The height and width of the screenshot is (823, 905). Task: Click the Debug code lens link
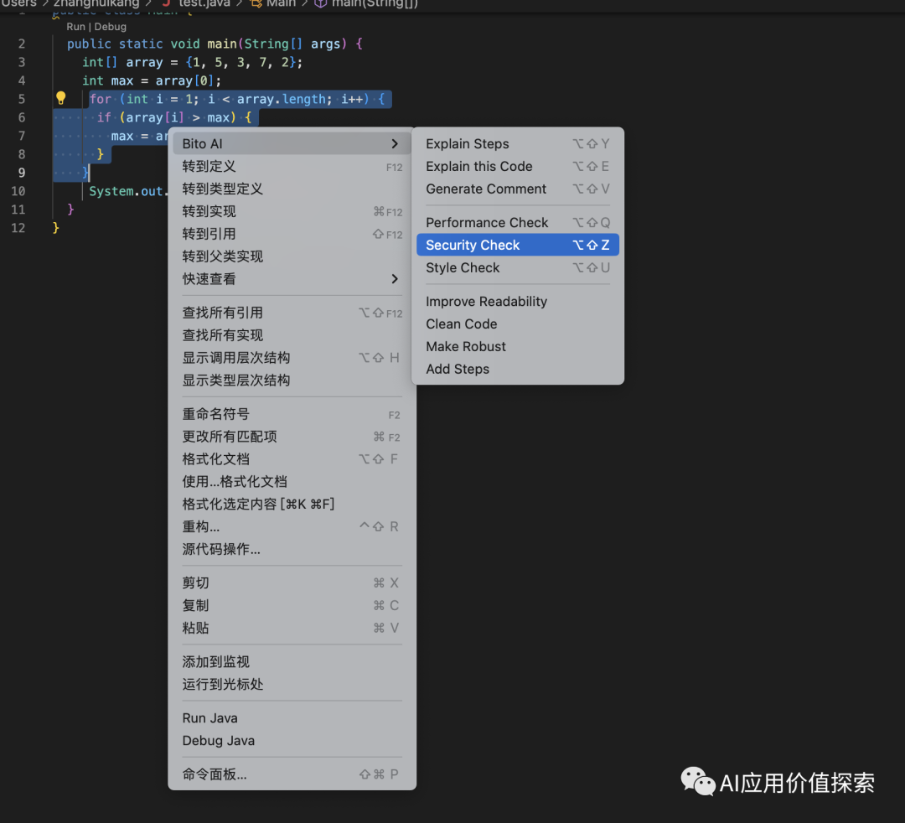(x=111, y=27)
